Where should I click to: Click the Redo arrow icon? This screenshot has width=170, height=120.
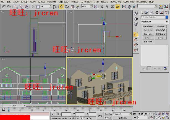tap(9, 7)
